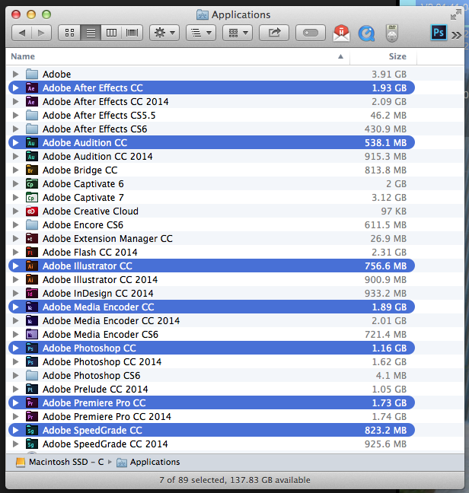Click the Photoshop CC 2014 icon

tap(32, 362)
